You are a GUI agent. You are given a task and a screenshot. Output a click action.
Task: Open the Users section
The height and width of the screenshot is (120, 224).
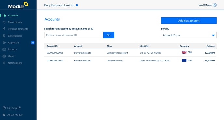tap(11, 56)
